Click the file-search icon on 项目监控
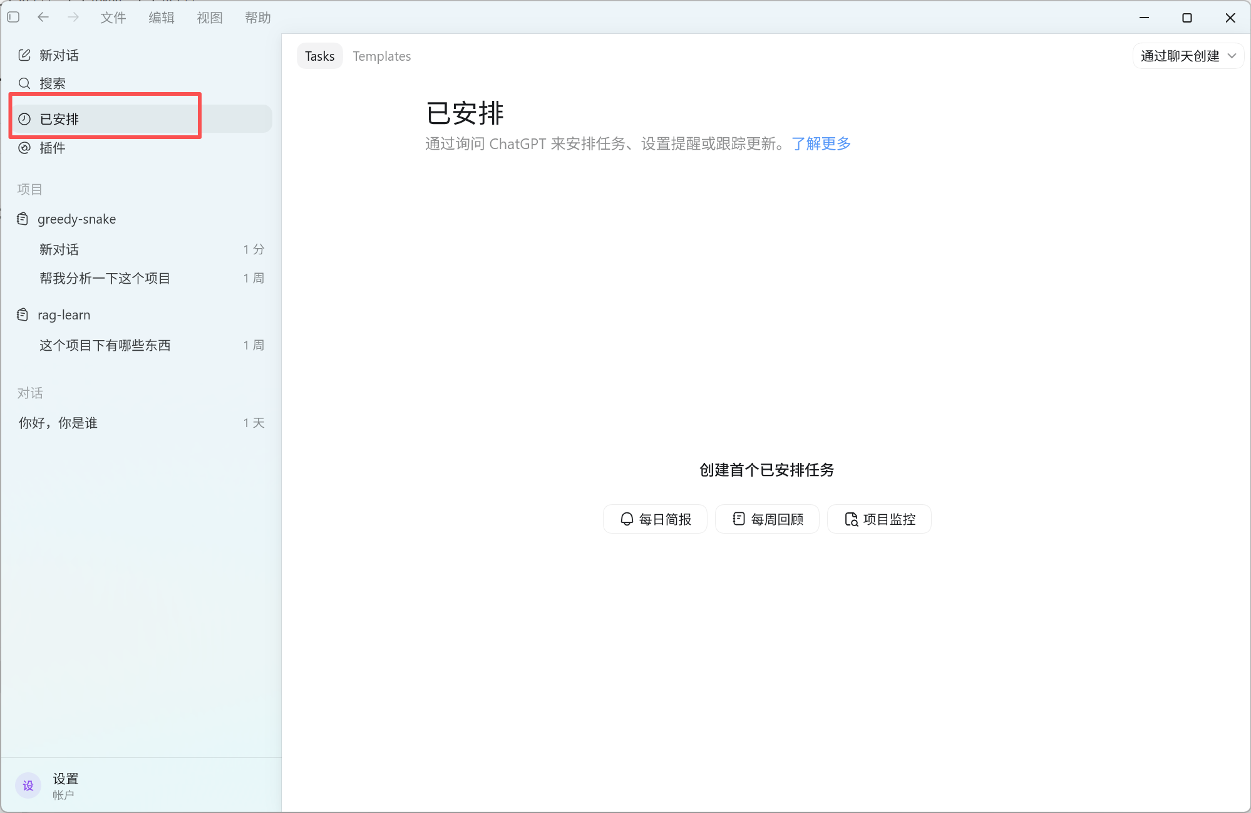Image resolution: width=1251 pixels, height=813 pixels. (851, 519)
